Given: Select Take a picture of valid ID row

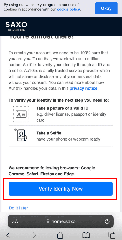Looking at the screenshot, I should point(61,114).
